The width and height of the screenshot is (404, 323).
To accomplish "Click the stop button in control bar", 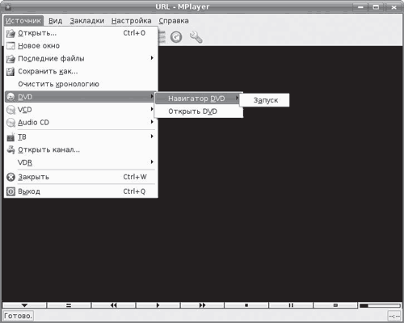I will 246,305.
